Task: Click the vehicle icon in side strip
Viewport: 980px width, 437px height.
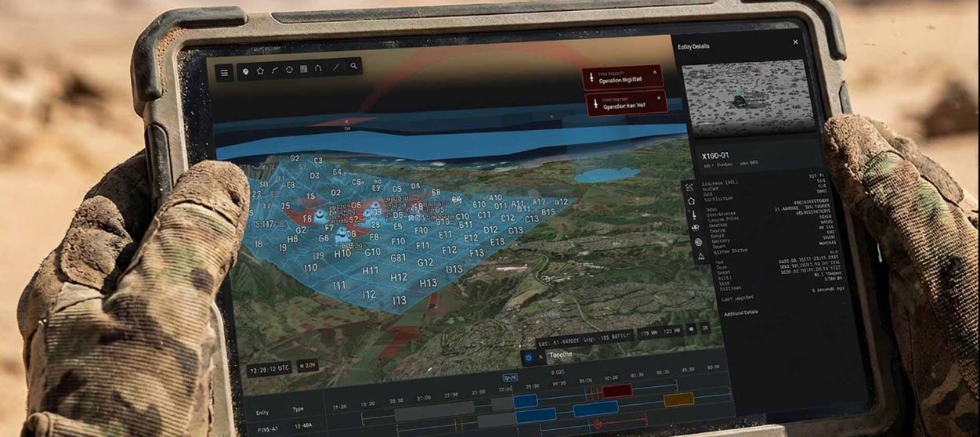Action: [x=696, y=228]
